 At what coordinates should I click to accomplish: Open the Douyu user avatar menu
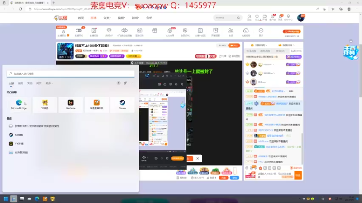(300, 18)
